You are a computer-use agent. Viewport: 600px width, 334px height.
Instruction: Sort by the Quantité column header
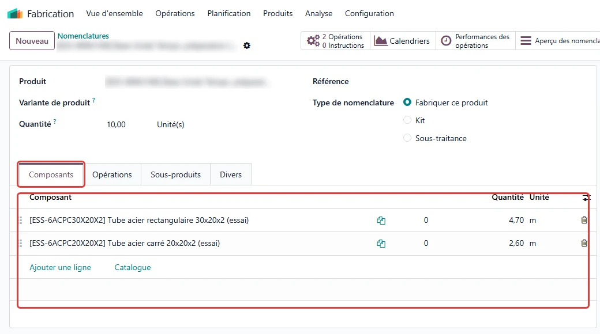tap(507, 197)
